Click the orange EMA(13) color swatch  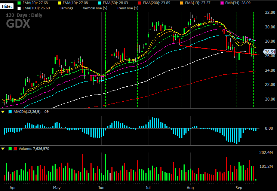coord(182,3)
